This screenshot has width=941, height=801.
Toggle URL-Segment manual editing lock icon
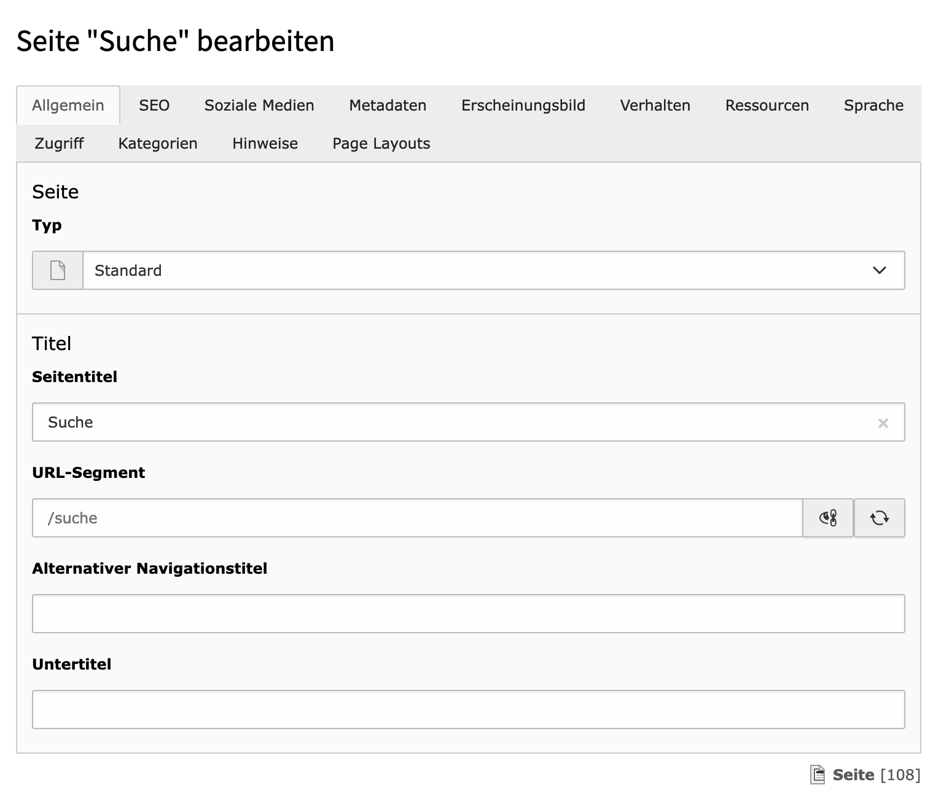pos(828,518)
